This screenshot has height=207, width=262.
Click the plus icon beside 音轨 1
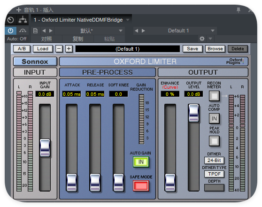[19, 10]
